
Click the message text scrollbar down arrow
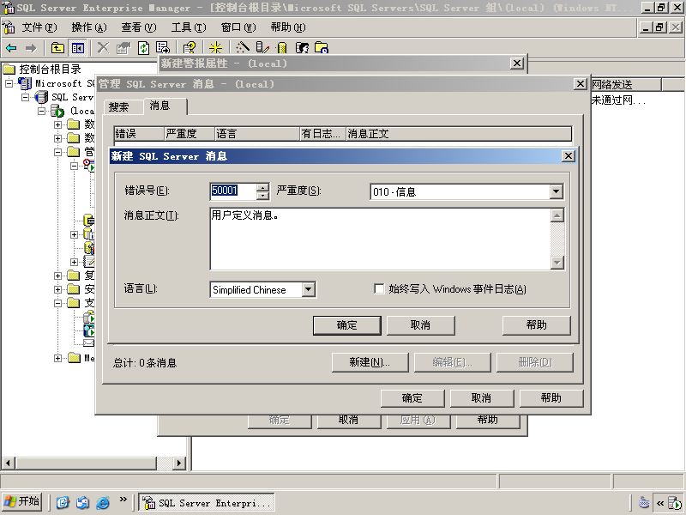point(557,263)
